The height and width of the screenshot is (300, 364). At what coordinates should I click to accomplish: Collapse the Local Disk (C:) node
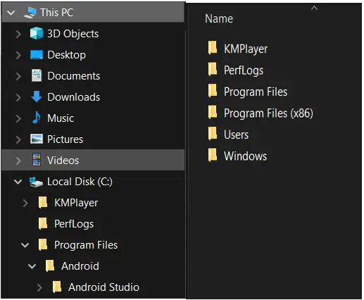click(x=18, y=182)
